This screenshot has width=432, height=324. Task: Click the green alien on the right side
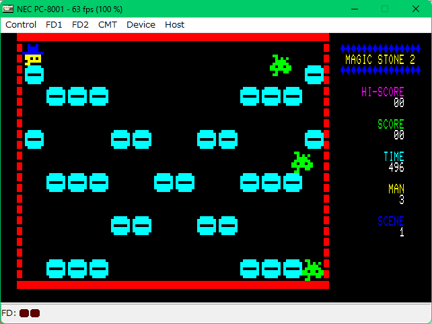tap(302, 162)
